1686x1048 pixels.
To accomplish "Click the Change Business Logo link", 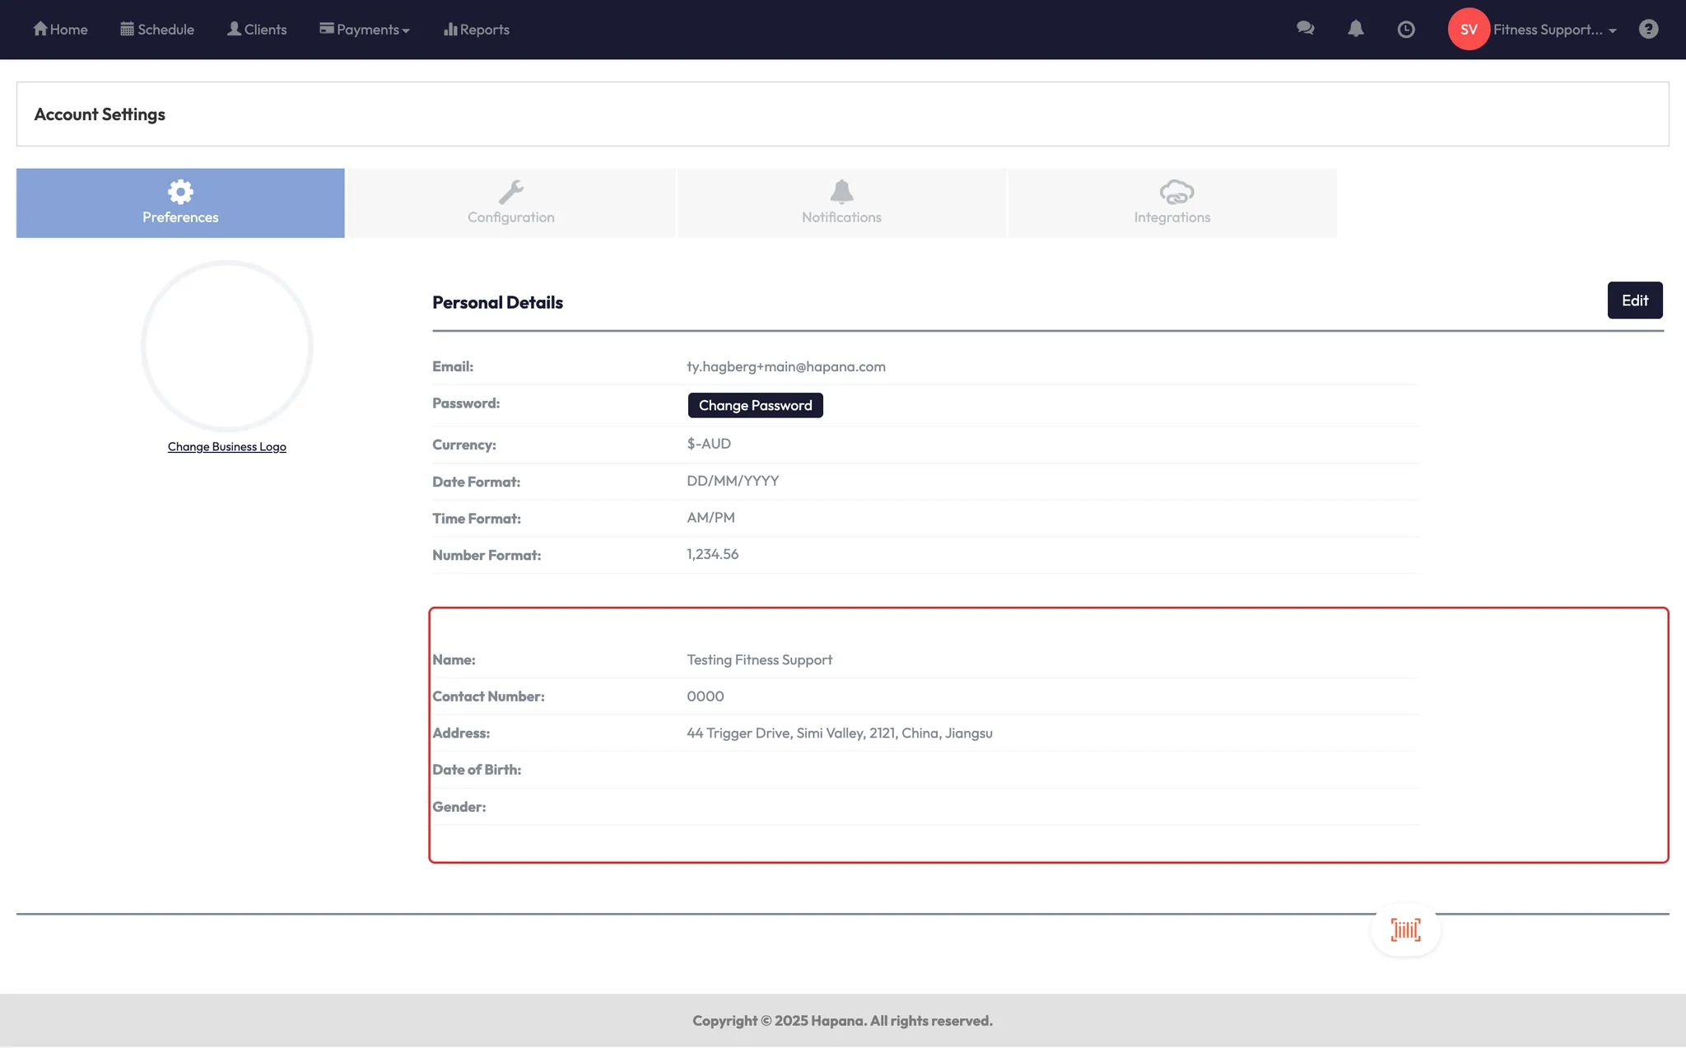I will click(x=227, y=446).
